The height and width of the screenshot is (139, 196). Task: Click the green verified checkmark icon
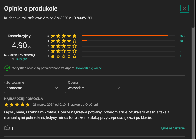pos(7,68)
